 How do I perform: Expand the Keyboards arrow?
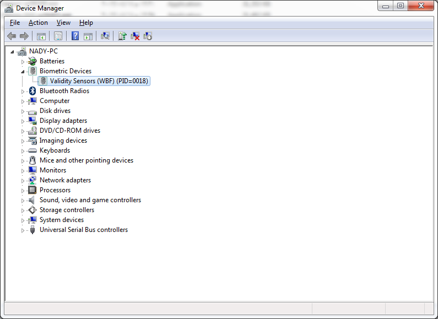click(x=23, y=151)
